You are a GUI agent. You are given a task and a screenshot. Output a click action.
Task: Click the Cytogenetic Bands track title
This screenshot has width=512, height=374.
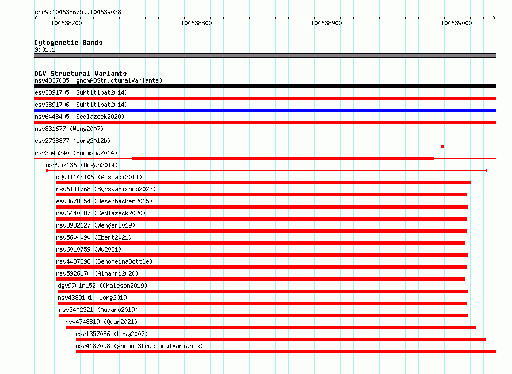[x=68, y=43]
